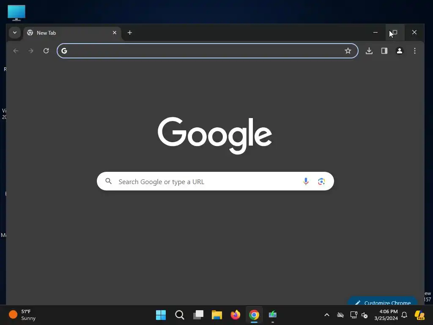The height and width of the screenshot is (325, 433).
Task: Open the green monitor app on taskbar
Action: pos(273,315)
